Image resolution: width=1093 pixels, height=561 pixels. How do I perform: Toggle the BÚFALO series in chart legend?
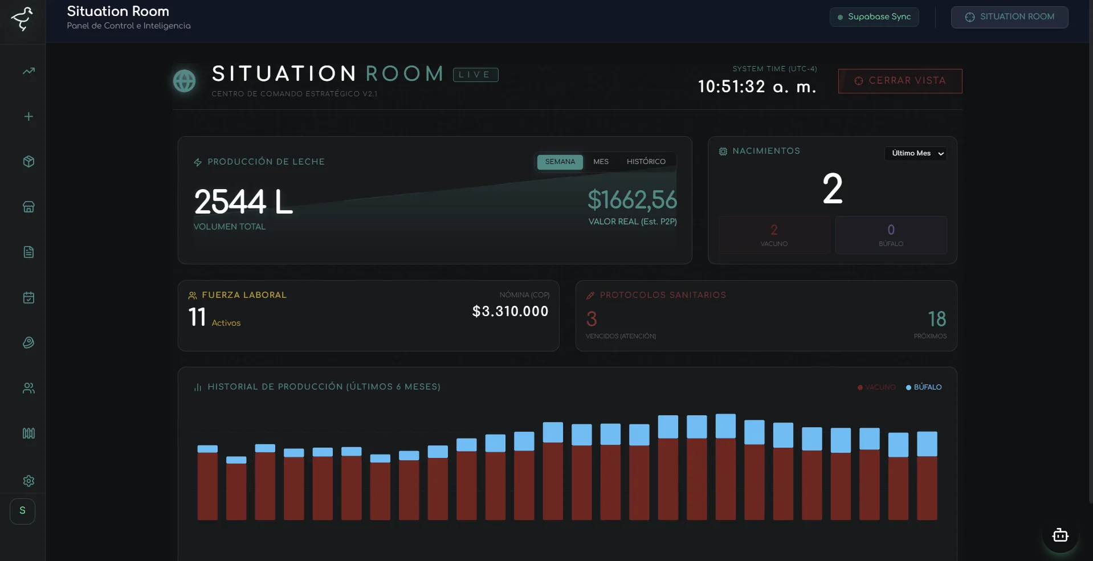pos(924,387)
